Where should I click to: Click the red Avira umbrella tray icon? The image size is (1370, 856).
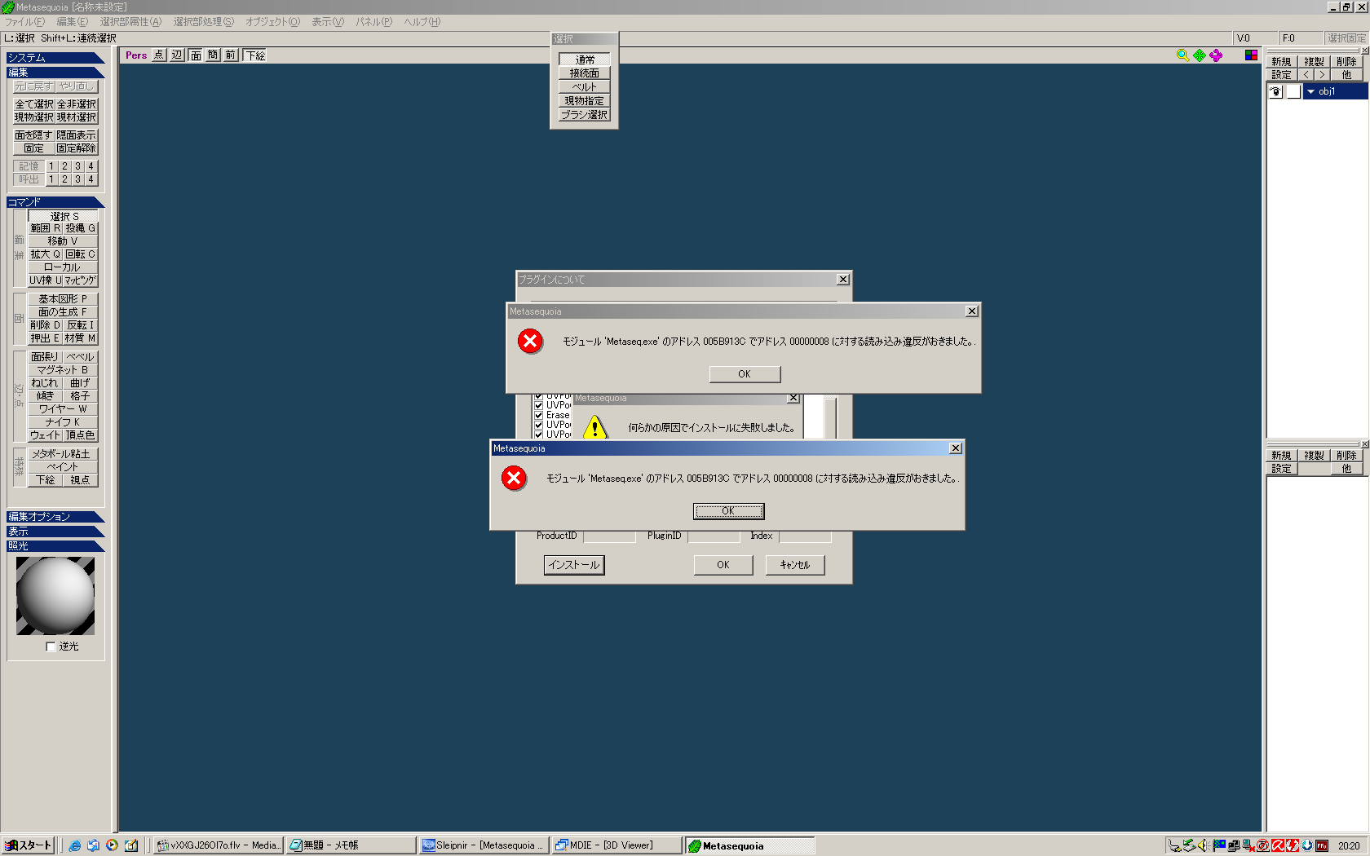coord(1278,845)
